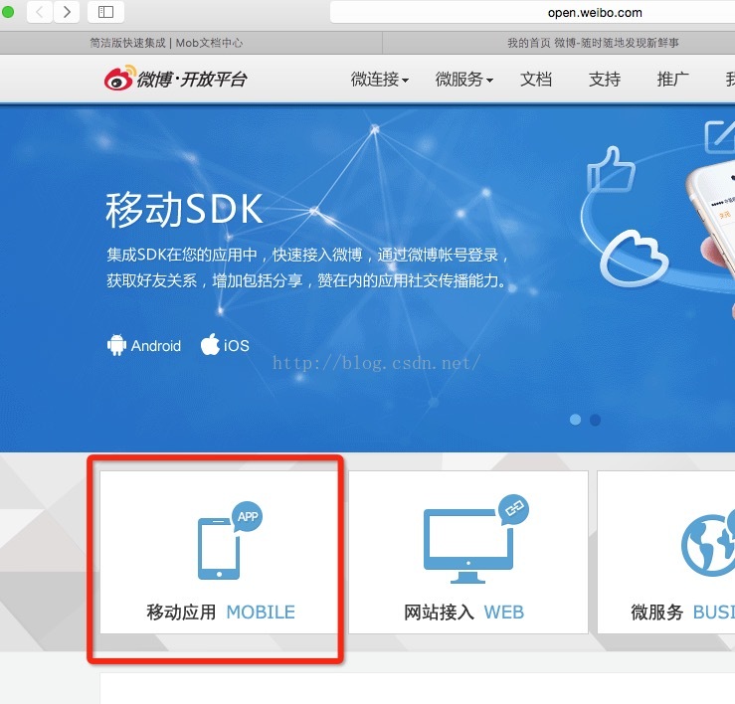Image resolution: width=735 pixels, height=704 pixels.
Task: Go forward with the Safari forward arrow
Action: [x=67, y=12]
